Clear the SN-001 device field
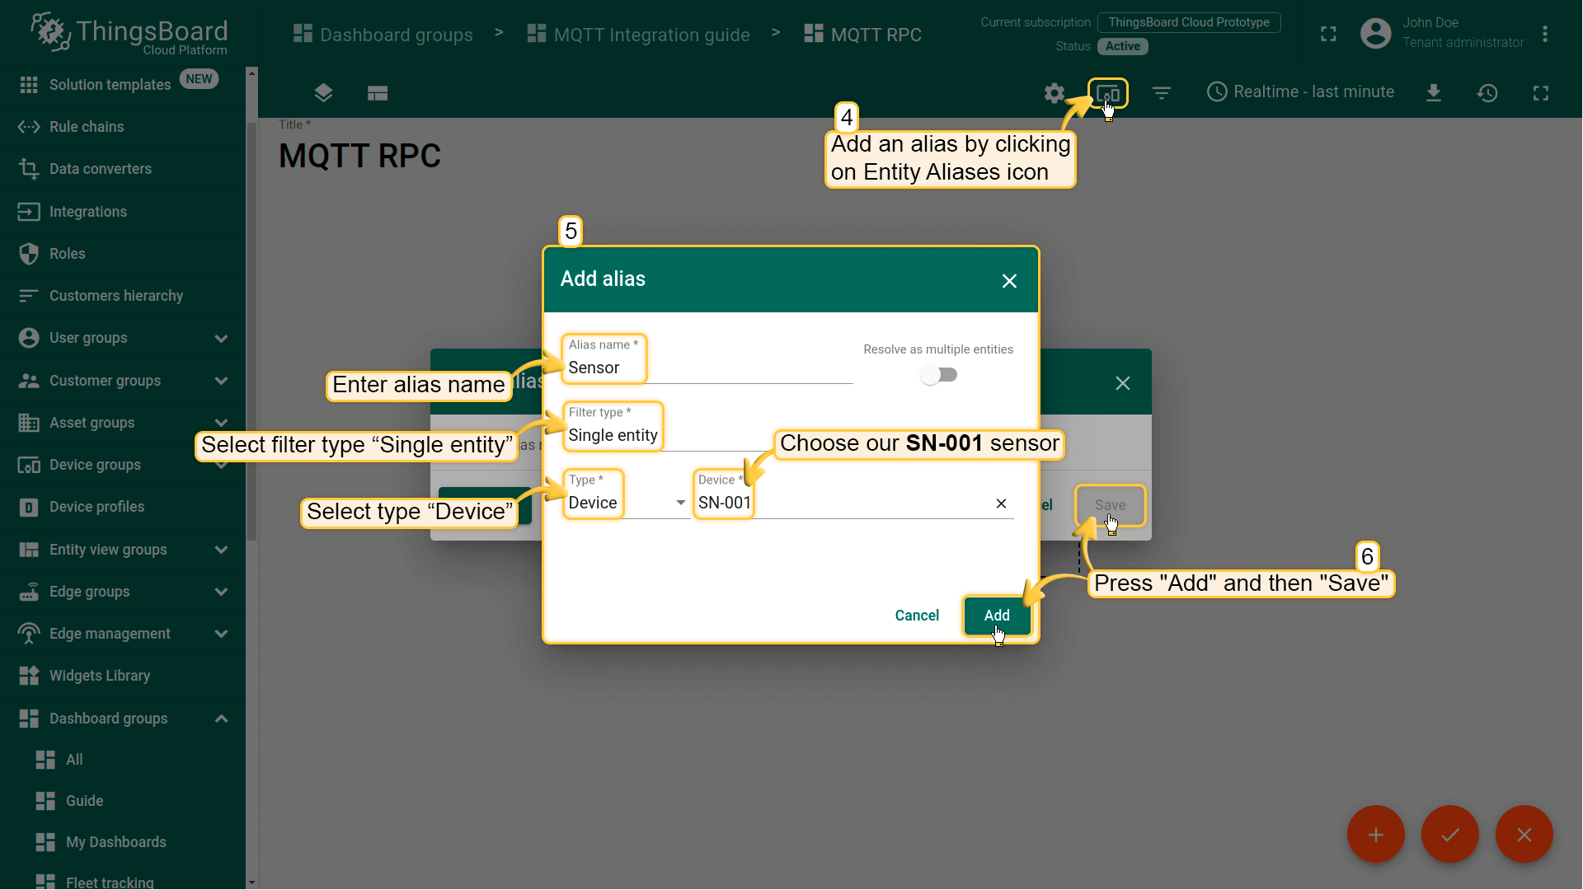 click(x=1001, y=504)
